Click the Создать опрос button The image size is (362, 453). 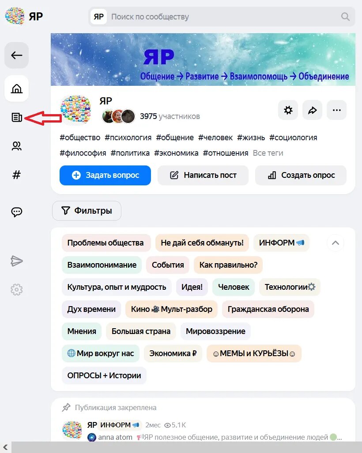click(x=301, y=175)
